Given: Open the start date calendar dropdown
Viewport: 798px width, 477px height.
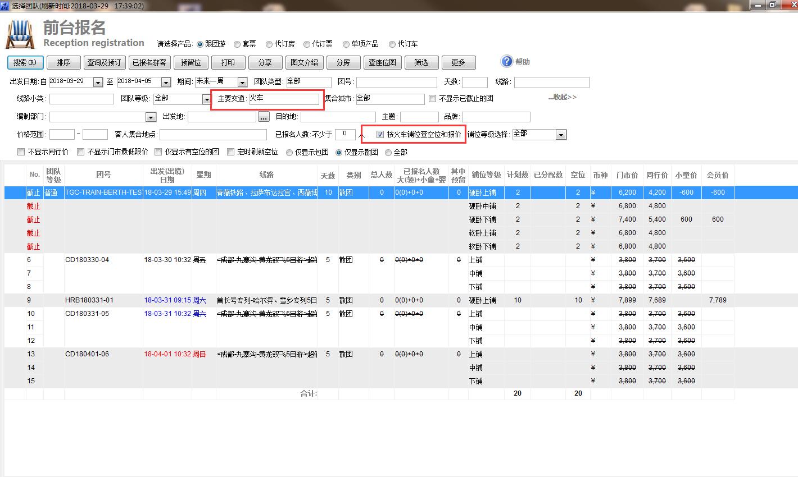Looking at the screenshot, I should [98, 82].
